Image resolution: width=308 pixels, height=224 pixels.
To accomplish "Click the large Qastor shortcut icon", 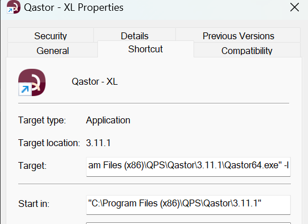I will pyautogui.click(x=32, y=82).
